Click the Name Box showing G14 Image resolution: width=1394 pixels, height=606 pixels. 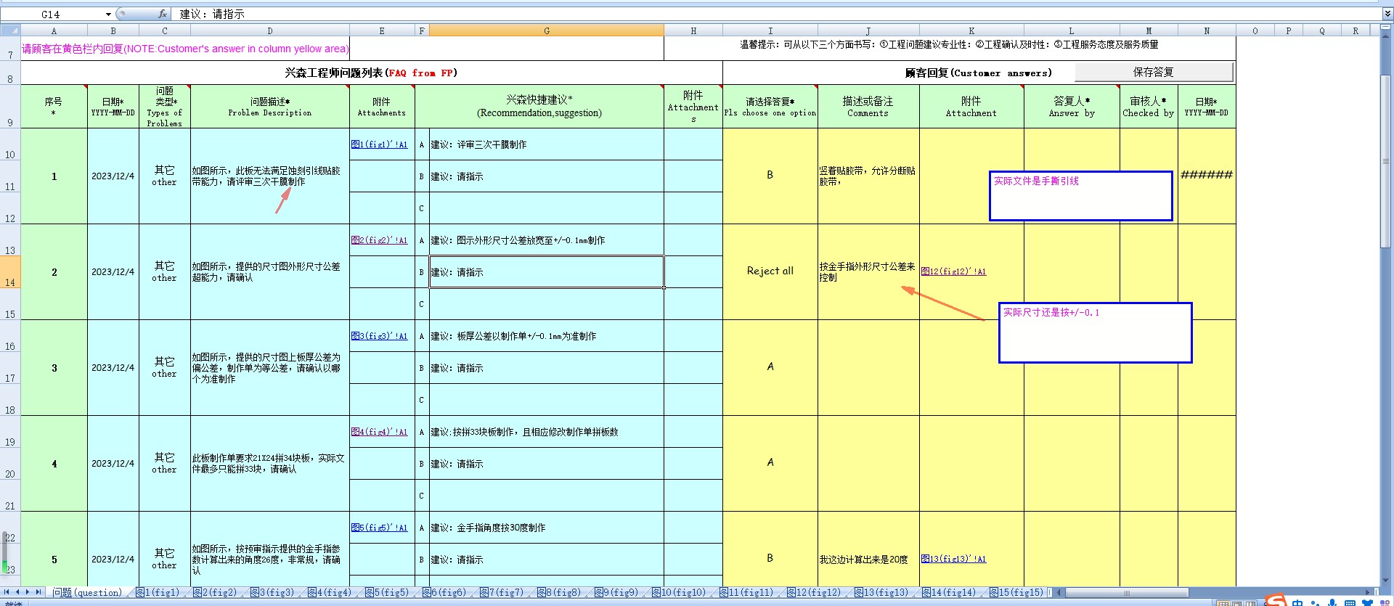tap(51, 14)
